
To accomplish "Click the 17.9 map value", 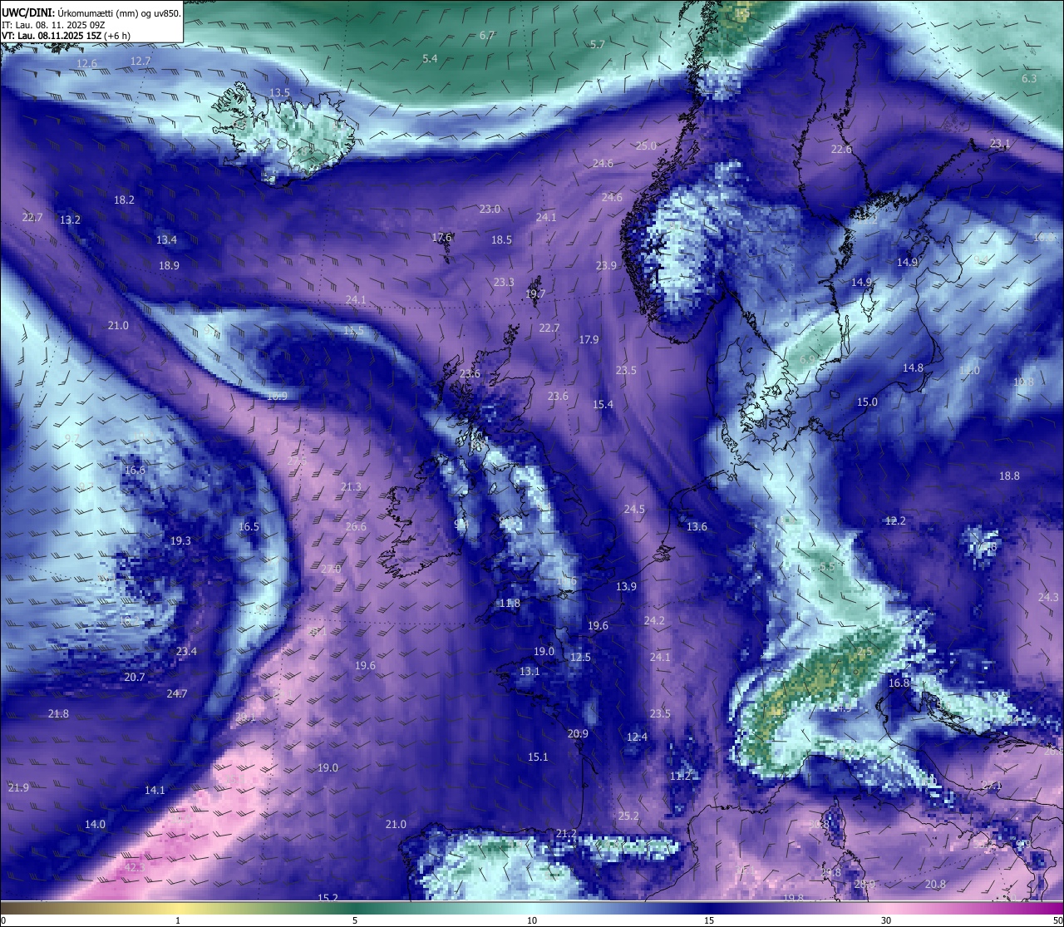I will (589, 339).
